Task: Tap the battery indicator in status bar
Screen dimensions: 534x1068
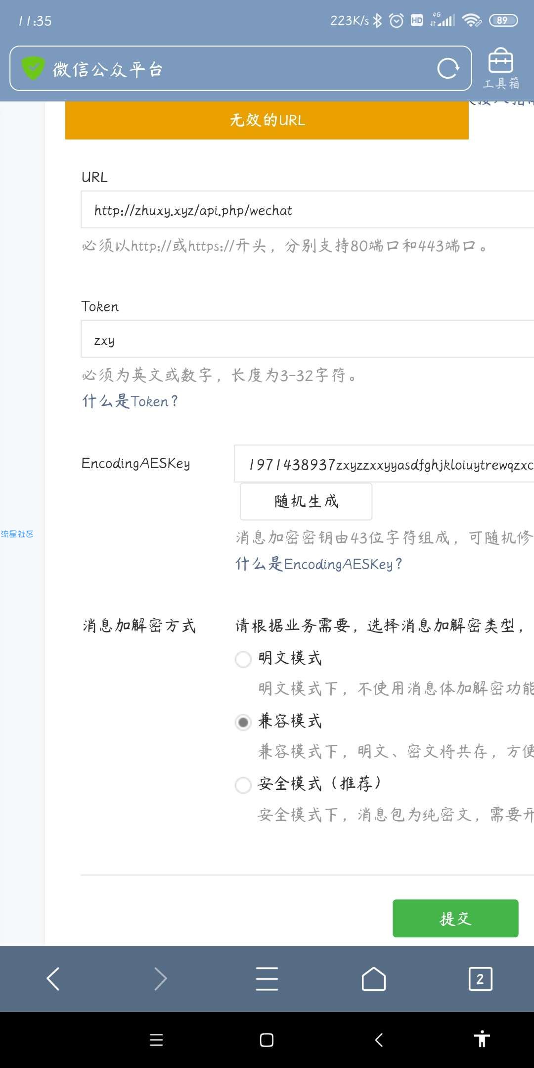Action: point(503,20)
